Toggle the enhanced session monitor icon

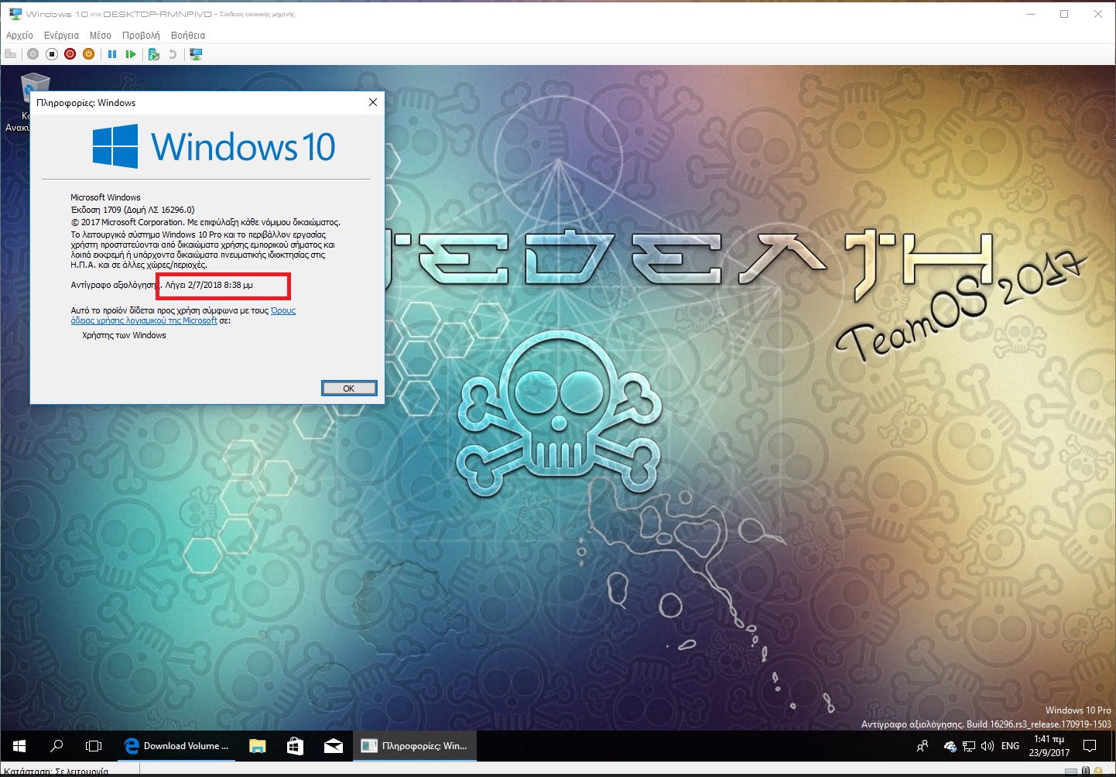tap(196, 54)
